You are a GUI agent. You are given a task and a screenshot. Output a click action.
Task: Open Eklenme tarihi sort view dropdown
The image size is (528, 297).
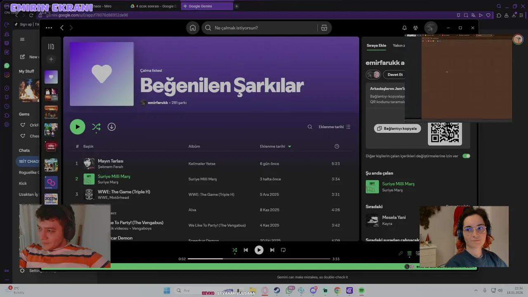click(335, 127)
